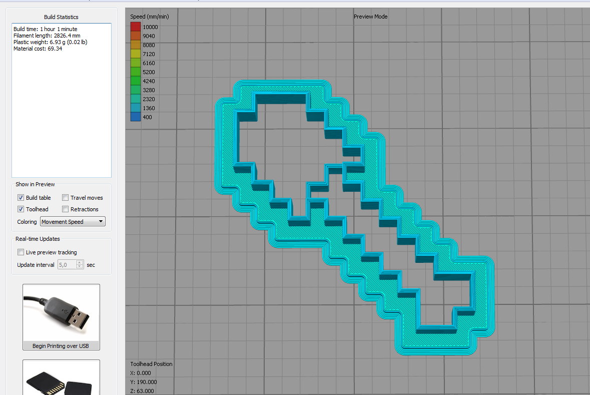Viewport: 590px width, 395px height.
Task: Click the cyan cookie cutter model preview
Action: [x=354, y=217]
